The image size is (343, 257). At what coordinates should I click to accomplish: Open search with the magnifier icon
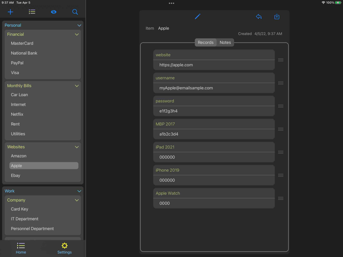pos(75,12)
